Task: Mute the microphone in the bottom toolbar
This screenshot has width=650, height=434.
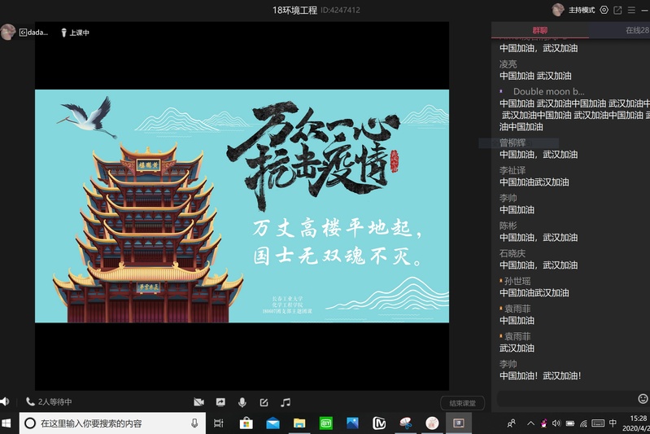Action: 242,402
